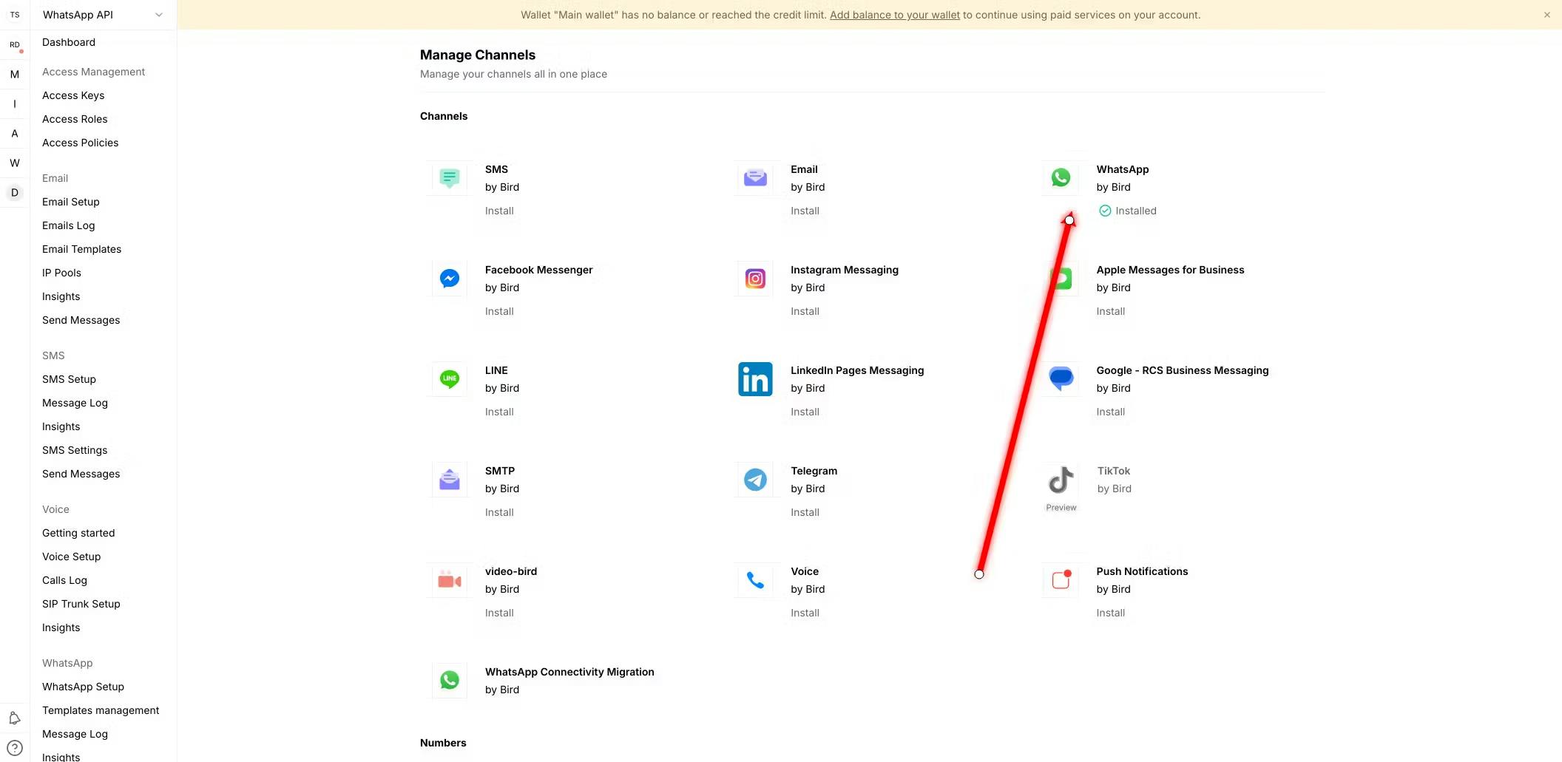Click the WhatsApp channel icon

[x=1061, y=178]
